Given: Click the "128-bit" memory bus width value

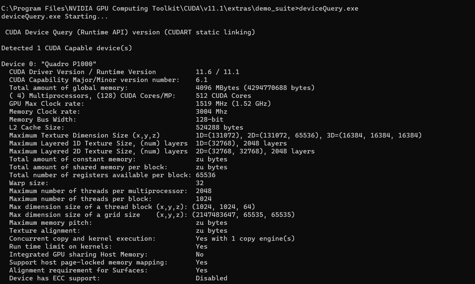Looking at the screenshot, I should pos(209,119).
